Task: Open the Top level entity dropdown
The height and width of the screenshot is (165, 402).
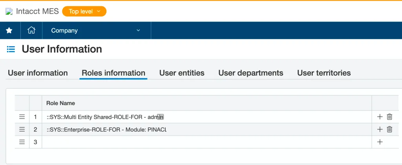Action: tap(84, 11)
